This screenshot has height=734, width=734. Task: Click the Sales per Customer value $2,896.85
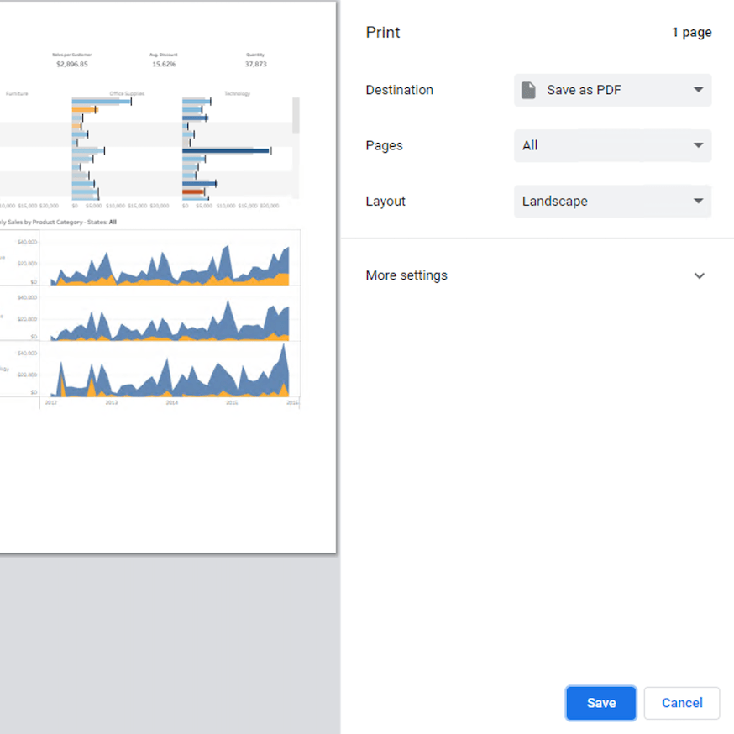[x=71, y=64]
